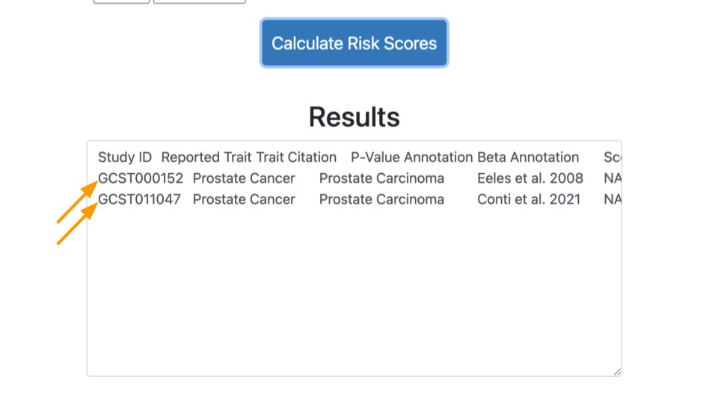Viewport: 718px width, 403px height.
Task: Click the Calculate Risk Scores button
Action: coord(354,43)
